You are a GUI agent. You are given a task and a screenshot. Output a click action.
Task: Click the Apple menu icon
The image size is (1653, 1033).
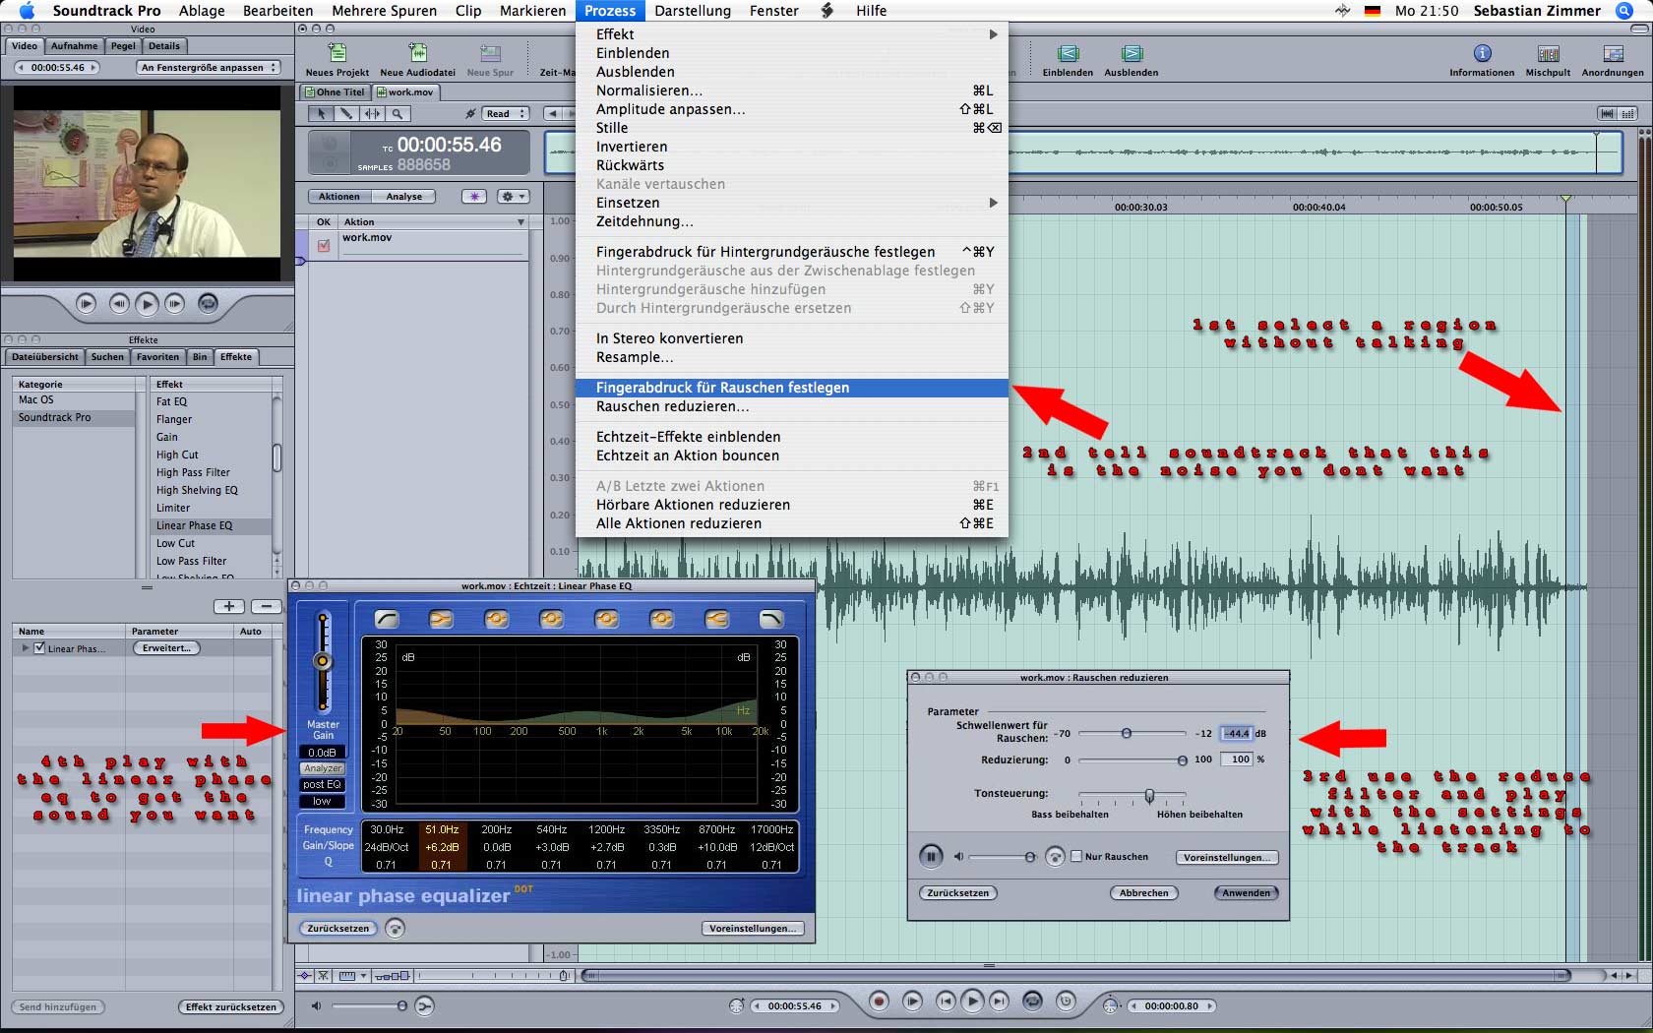point(27,11)
